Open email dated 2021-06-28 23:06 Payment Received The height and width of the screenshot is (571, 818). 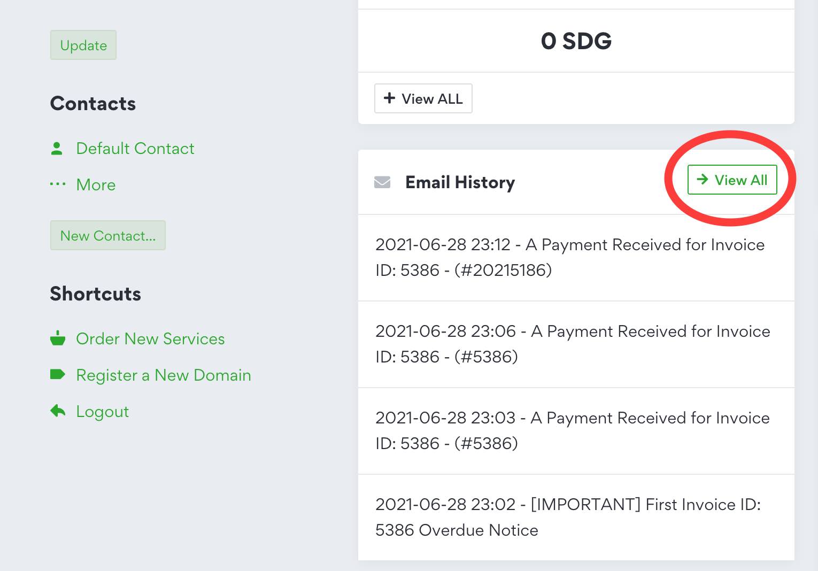pos(576,344)
